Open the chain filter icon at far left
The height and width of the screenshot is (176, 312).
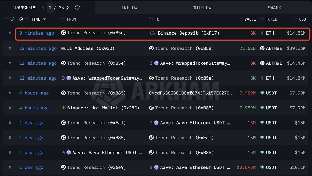[7, 19]
